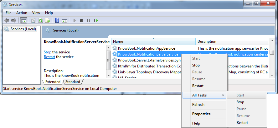Viewport: 278px width, 128px height.
Task: Click gear icon of KnowBook.NotificationAppService row
Action: (115, 48)
